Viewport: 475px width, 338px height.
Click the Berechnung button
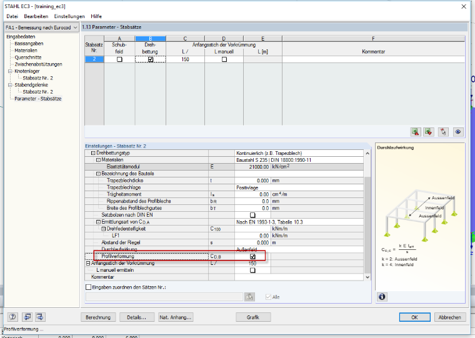98,317
